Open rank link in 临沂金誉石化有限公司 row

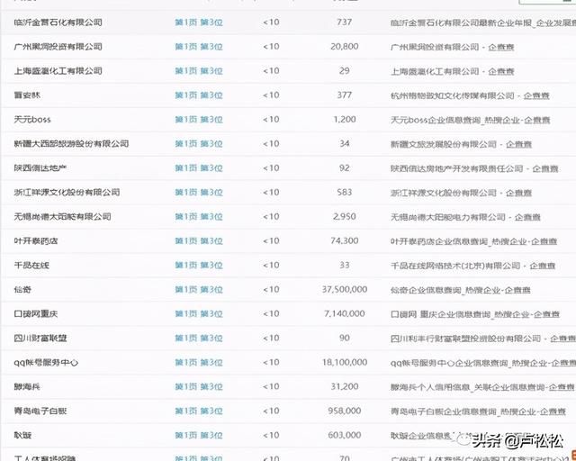click(199, 23)
